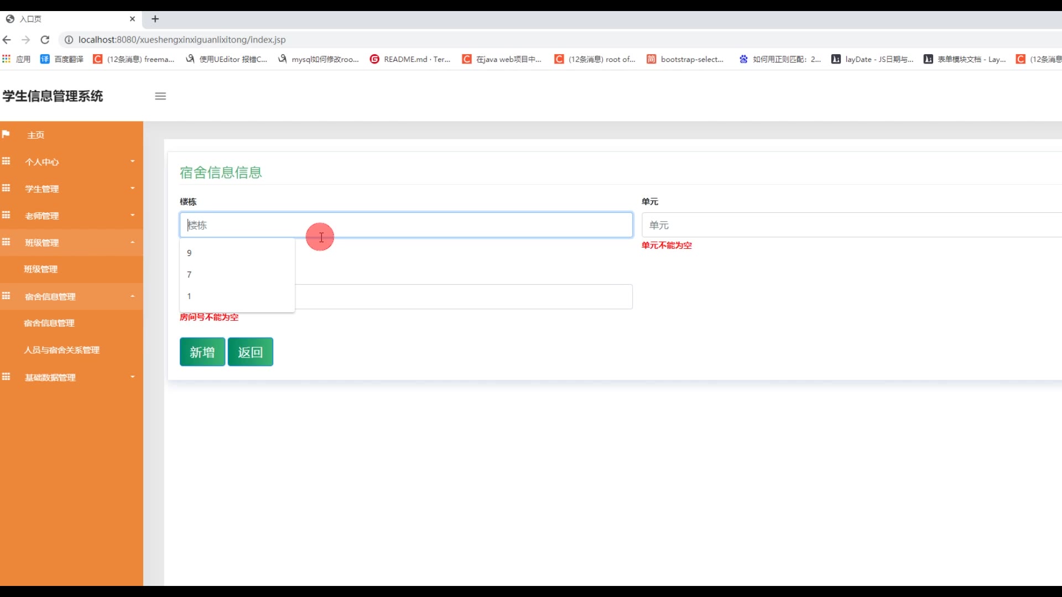The width and height of the screenshot is (1062, 597).
Task: Open a new browser tab with the plus icon
Action: (155, 19)
